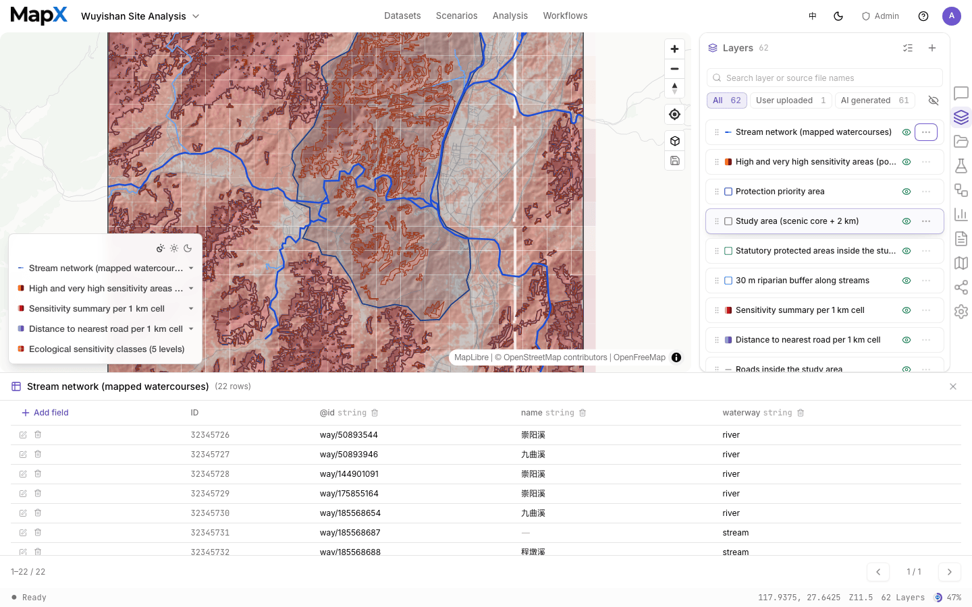Click the Study area layer color swatch
This screenshot has width=972, height=607.
point(728,221)
